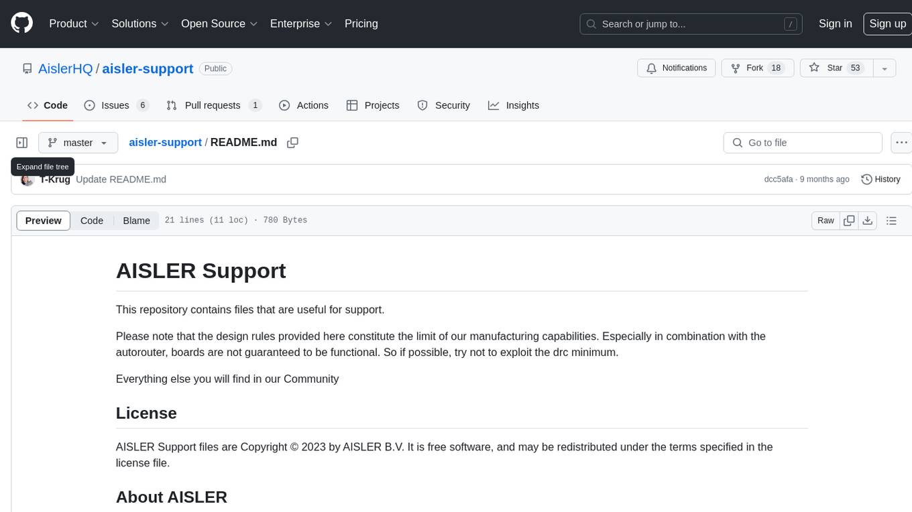Download the raw file

click(868, 220)
